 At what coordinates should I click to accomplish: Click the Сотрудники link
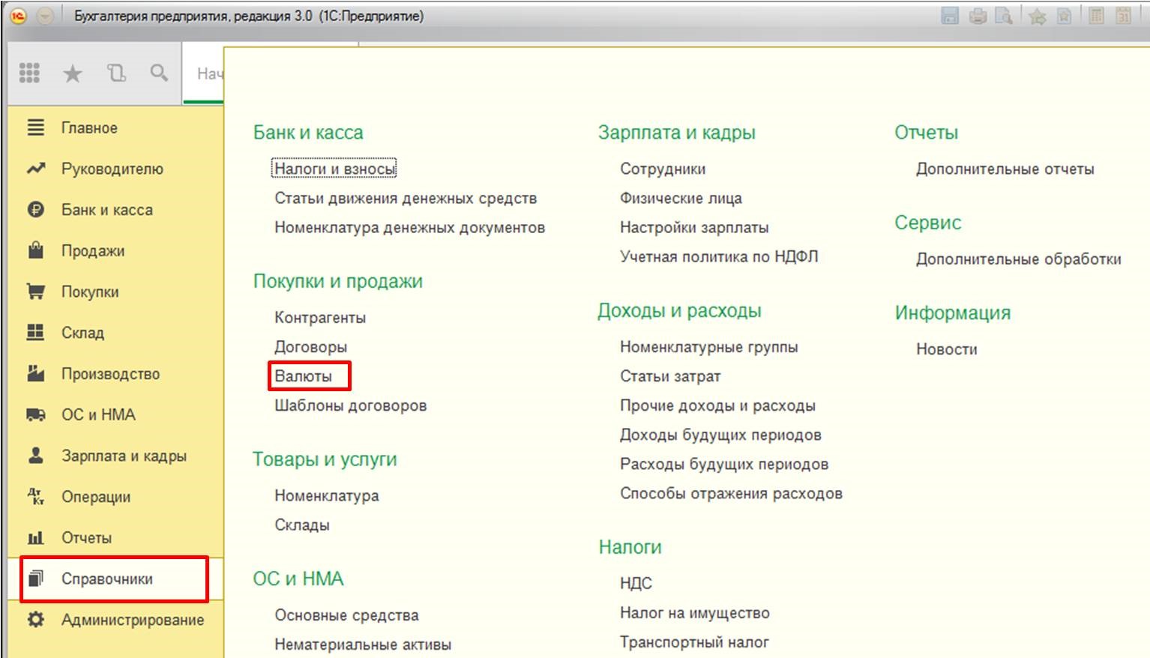(x=662, y=169)
